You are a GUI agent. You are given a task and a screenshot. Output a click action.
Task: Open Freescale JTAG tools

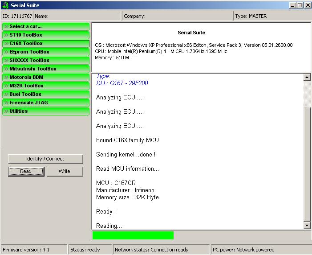point(46,103)
